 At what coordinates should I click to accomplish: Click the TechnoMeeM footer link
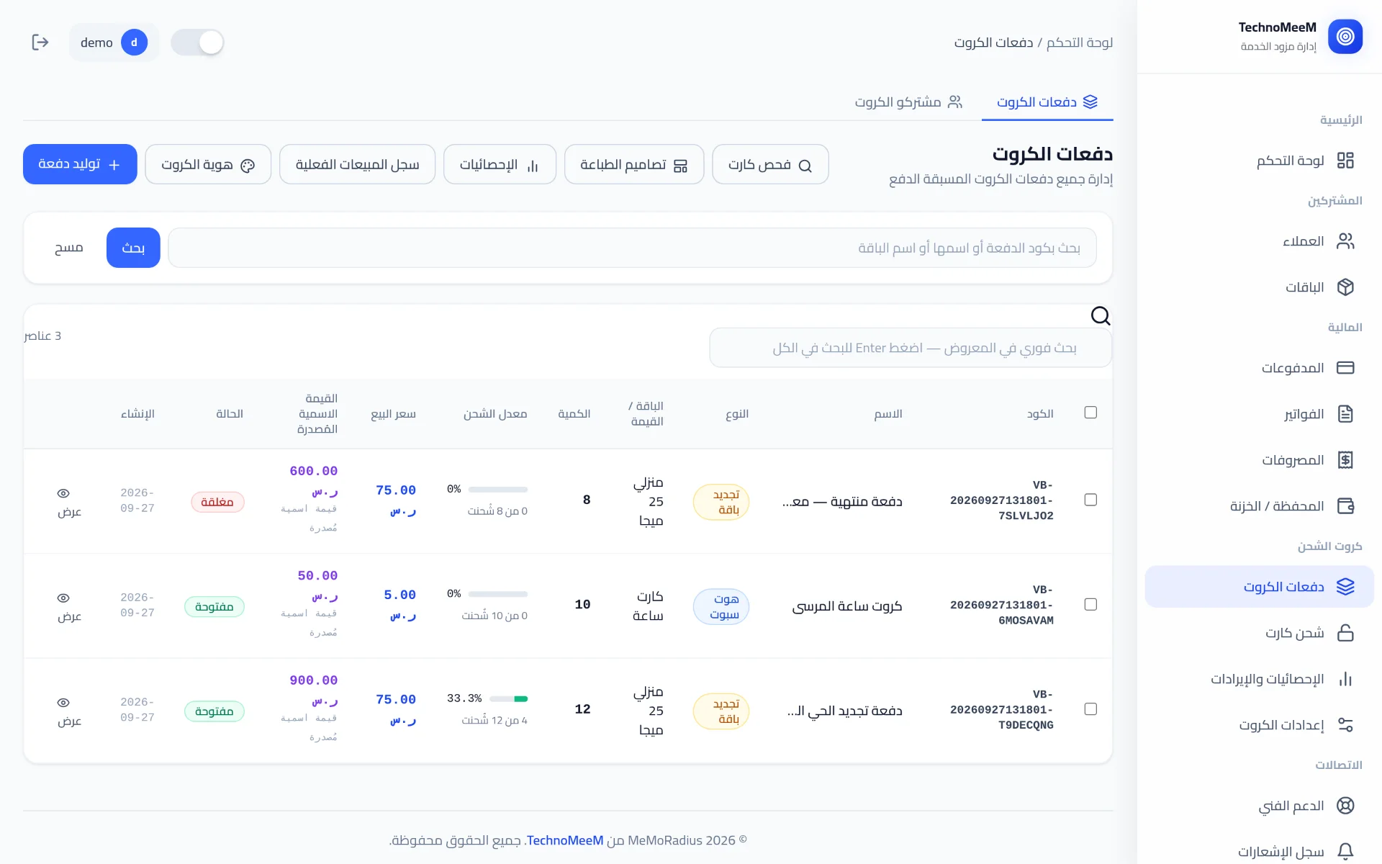(x=565, y=840)
